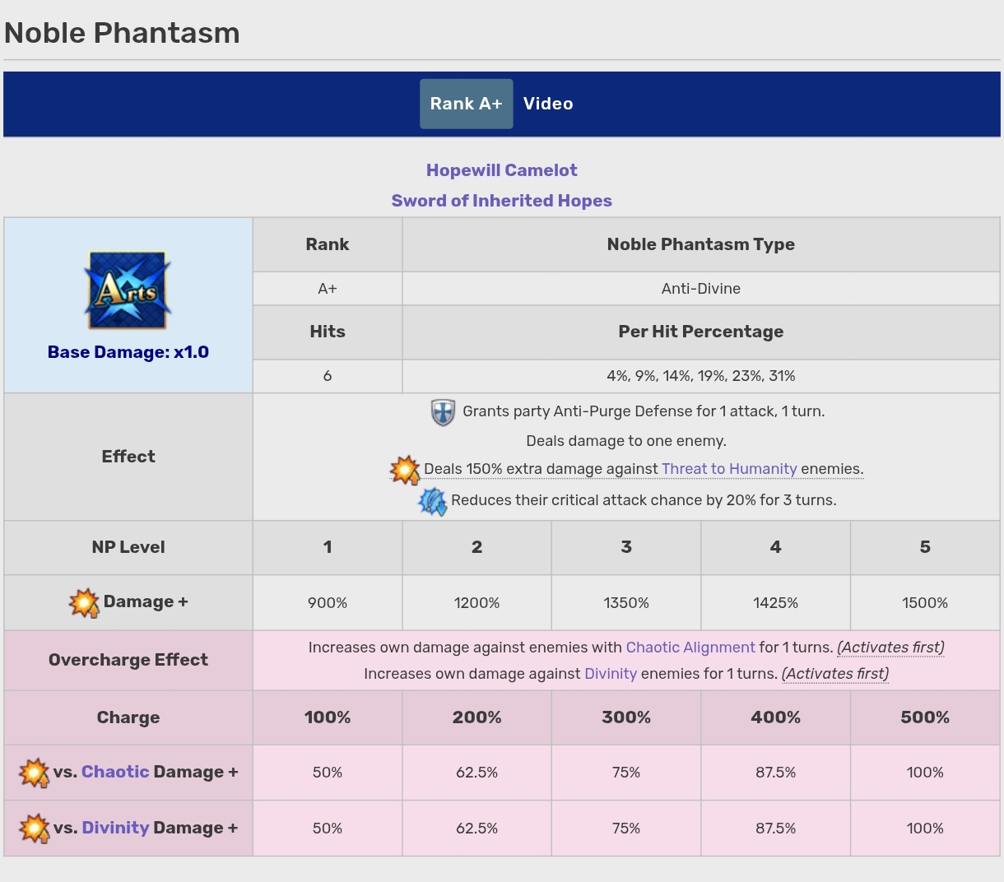The image size is (1004, 882).
Task: Click the per hit percentages 4%, 9%, 14% cell
Action: click(x=701, y=376)
